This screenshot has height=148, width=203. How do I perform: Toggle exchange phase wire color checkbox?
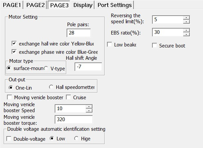[14, 52]
